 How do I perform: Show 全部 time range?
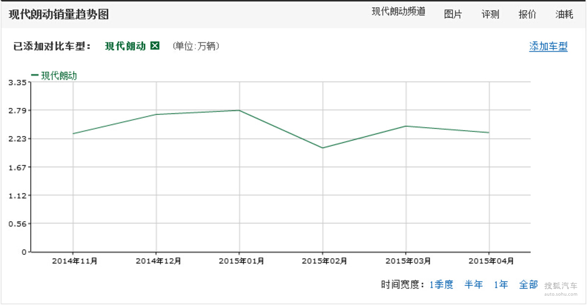(x=528, y=284)
